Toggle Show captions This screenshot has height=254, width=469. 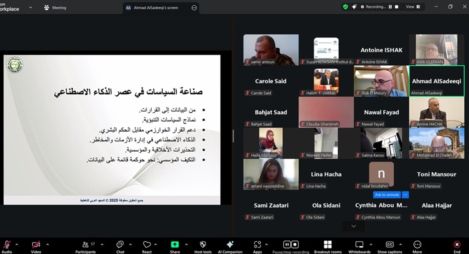click(x=389, y=245)
